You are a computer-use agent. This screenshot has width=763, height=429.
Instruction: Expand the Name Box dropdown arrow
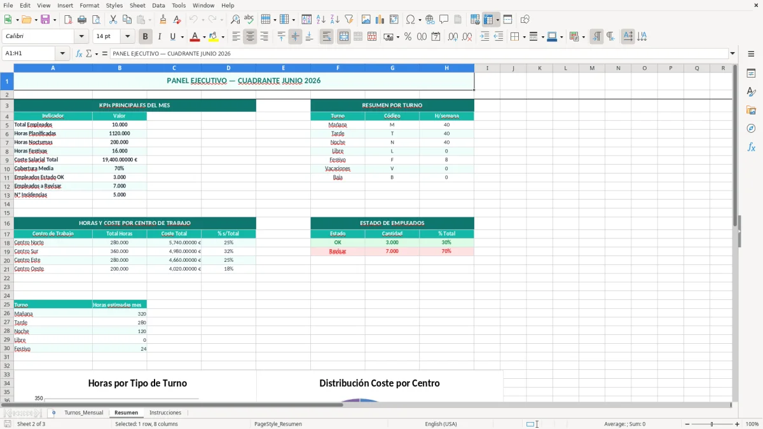point(62,54)
